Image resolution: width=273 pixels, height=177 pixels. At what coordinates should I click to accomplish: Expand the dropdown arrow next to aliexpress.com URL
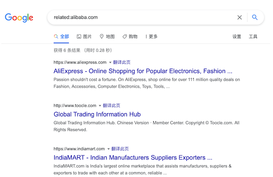point(110,62)
